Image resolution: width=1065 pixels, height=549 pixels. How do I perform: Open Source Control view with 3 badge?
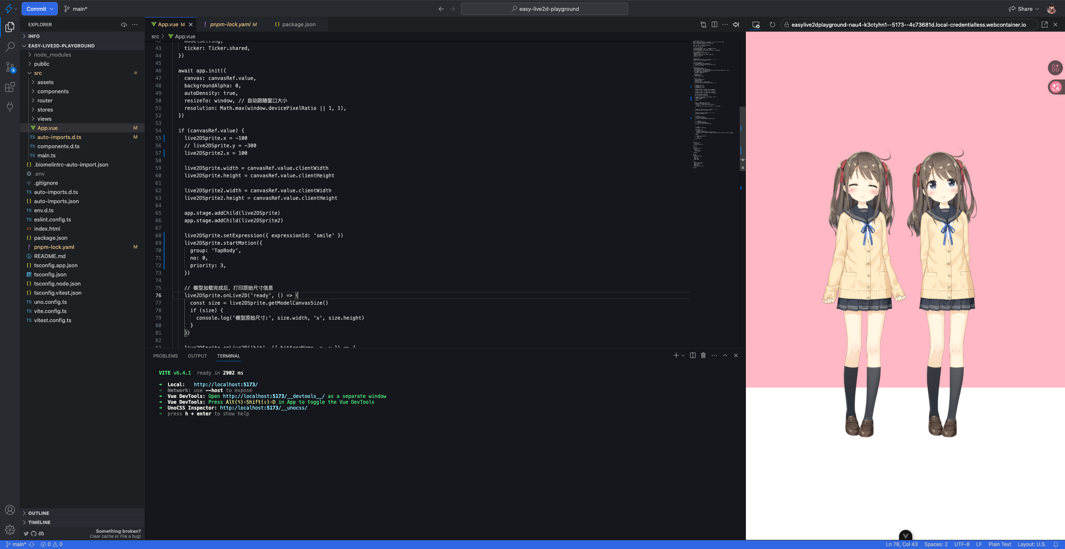point(10,67)
